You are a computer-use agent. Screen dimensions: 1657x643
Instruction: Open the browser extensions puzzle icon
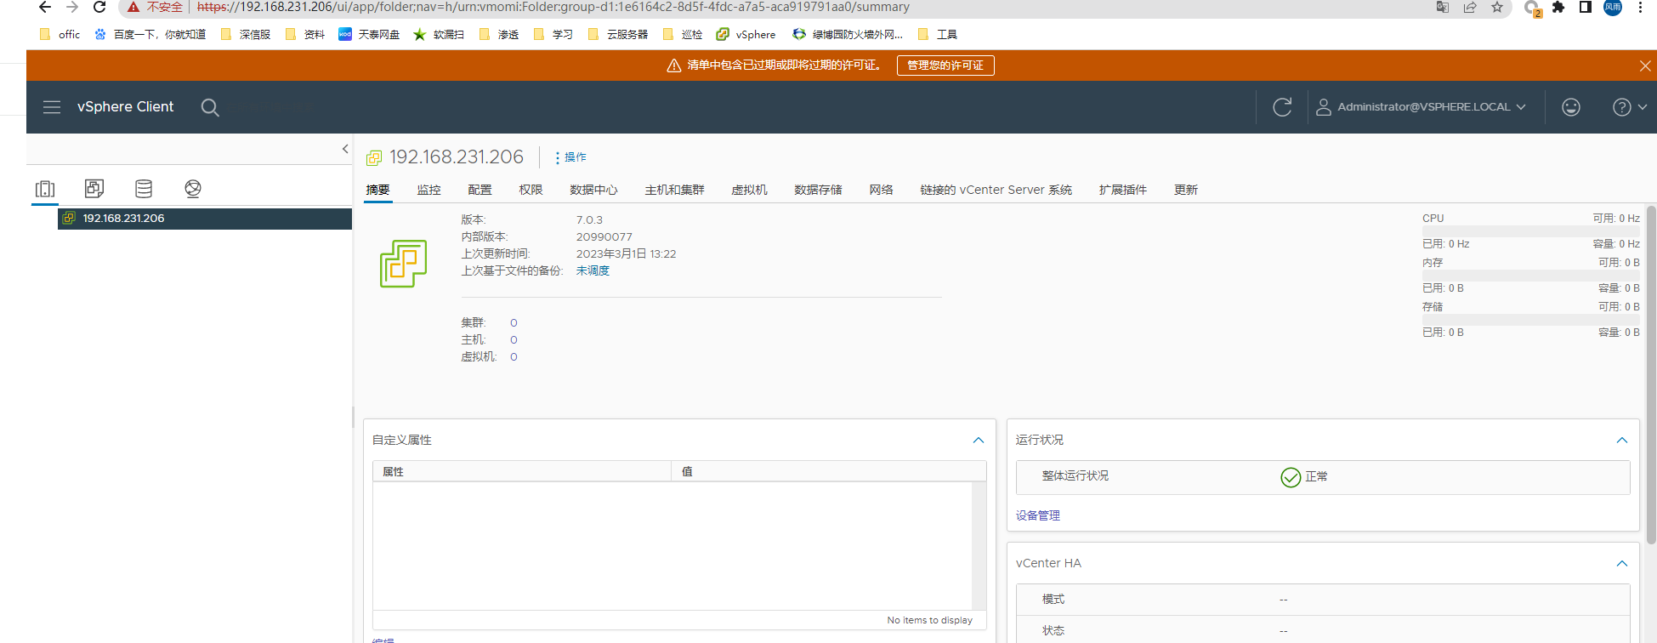tap(1558, 7)
